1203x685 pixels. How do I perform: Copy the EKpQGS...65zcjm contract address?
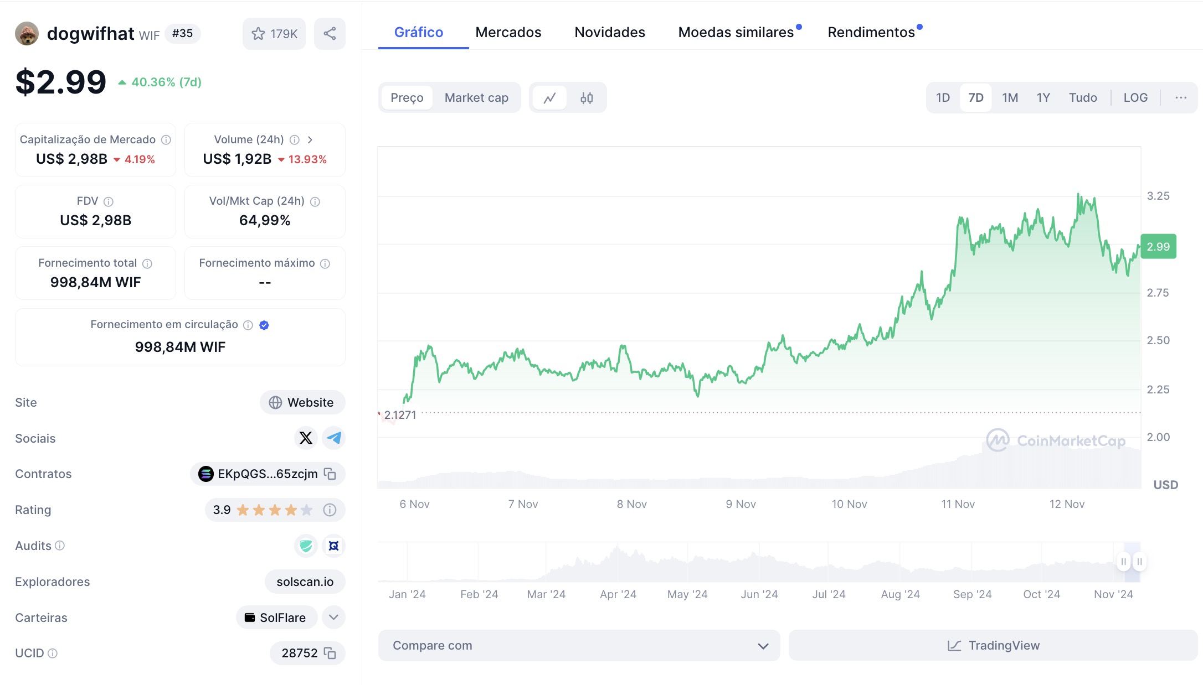[330, 474]
